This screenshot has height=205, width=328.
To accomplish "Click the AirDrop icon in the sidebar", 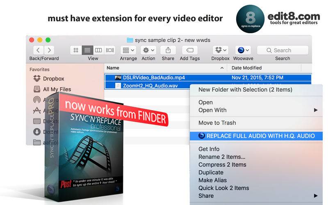I will point(37,100).
